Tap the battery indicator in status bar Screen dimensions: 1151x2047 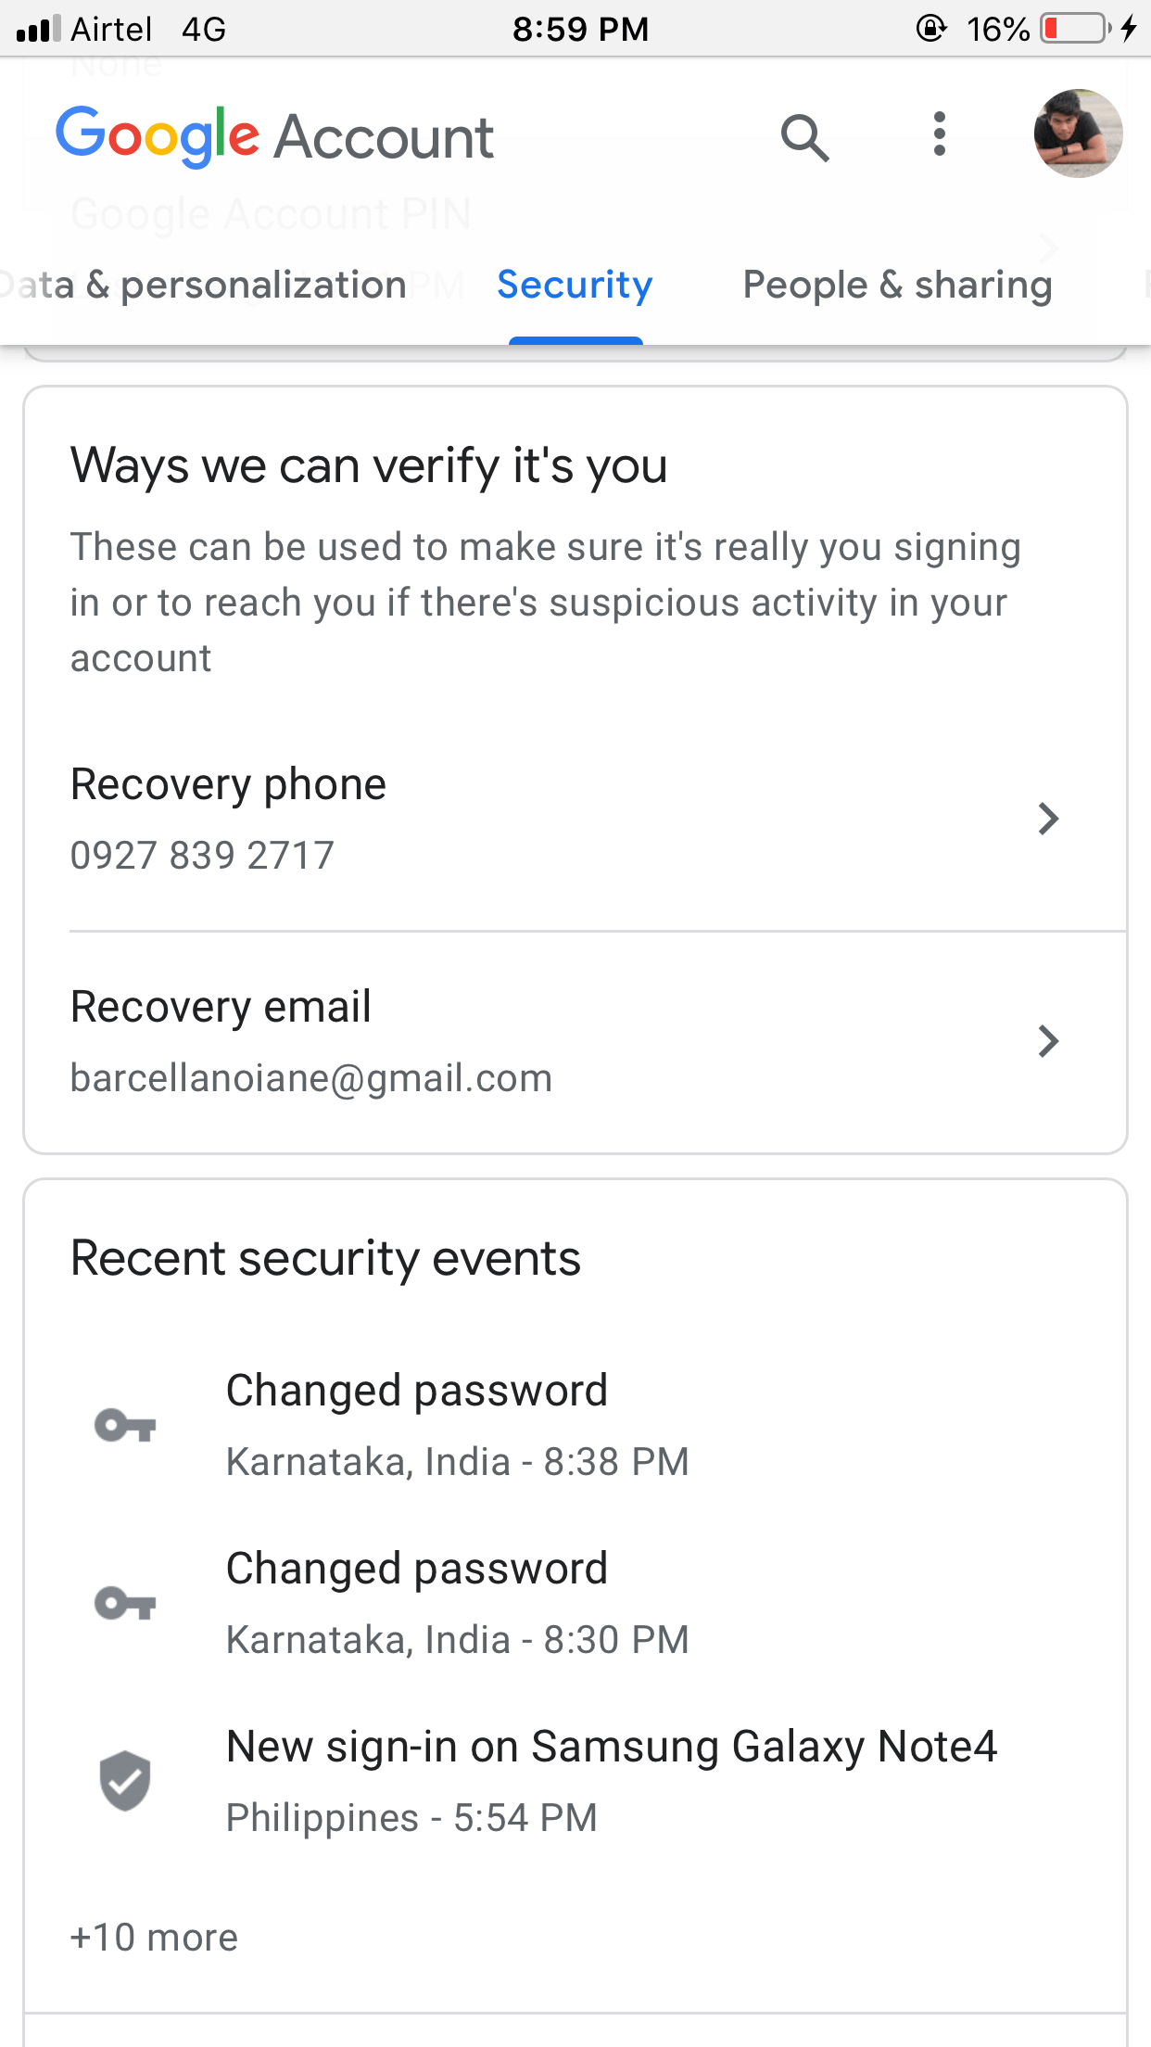(1076, 29)
